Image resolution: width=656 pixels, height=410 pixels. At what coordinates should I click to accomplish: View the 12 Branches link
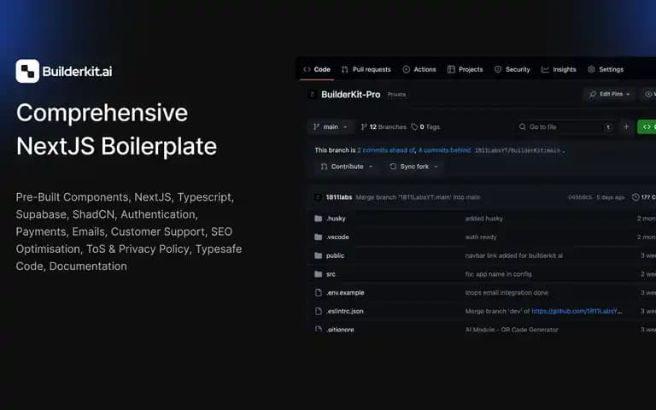point(384,126)
